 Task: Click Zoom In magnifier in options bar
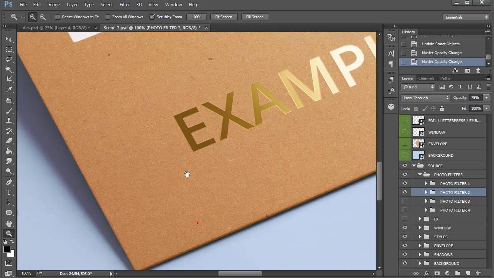point(33,17)
